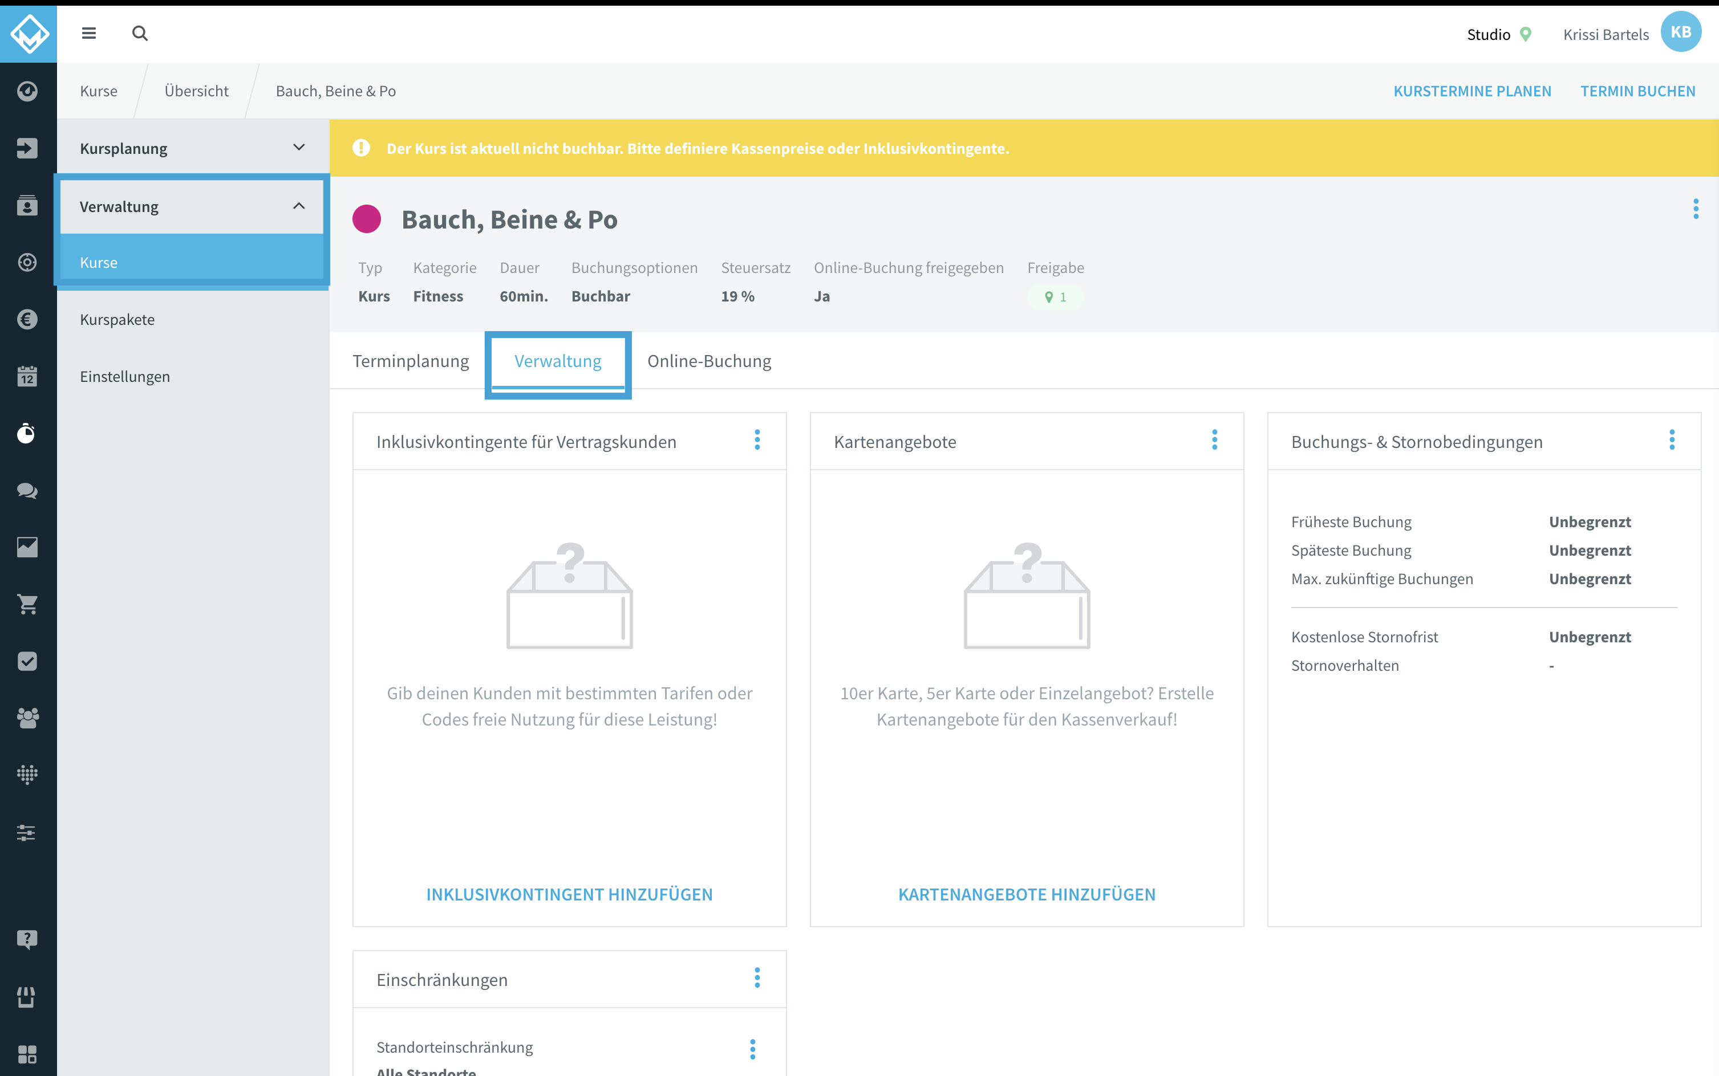
Task: Click the warning icon in yellow banner
Action: [x=361, y=148]
